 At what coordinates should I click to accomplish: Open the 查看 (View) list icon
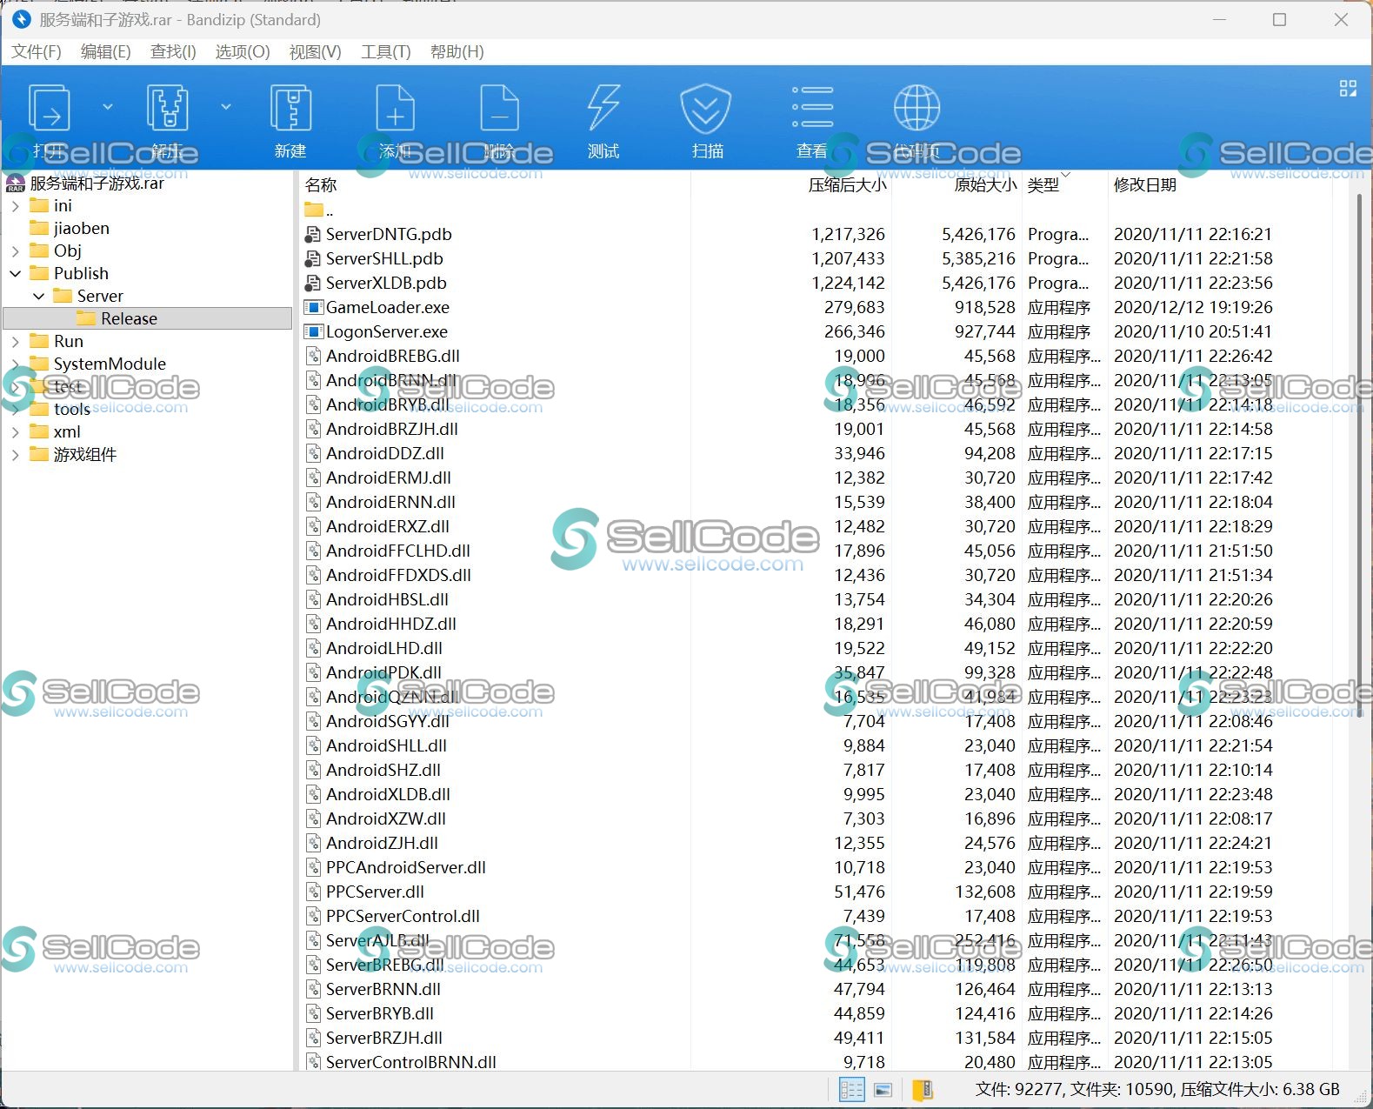coord(812,110)
